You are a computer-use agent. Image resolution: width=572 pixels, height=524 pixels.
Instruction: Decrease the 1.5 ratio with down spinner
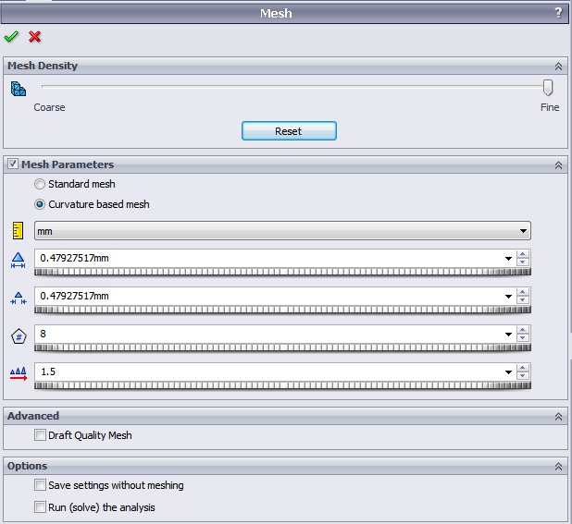[x=523, y=376]
